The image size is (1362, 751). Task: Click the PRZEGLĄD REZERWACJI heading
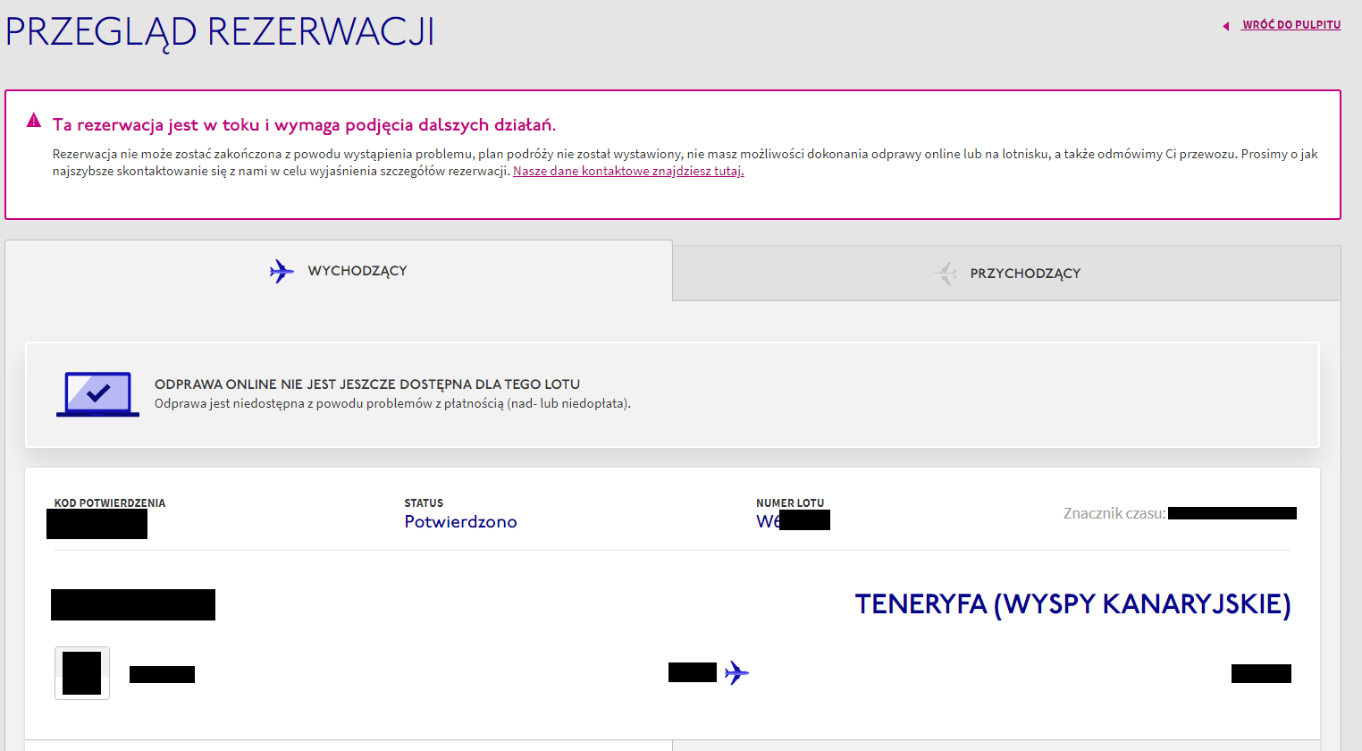pyautogui.click(x=220, y=32)
